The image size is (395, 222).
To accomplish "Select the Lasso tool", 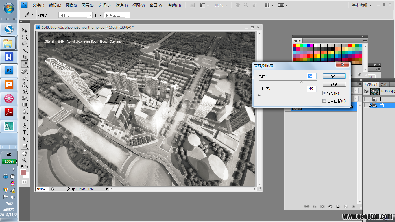I will click(x=25, y=44).
